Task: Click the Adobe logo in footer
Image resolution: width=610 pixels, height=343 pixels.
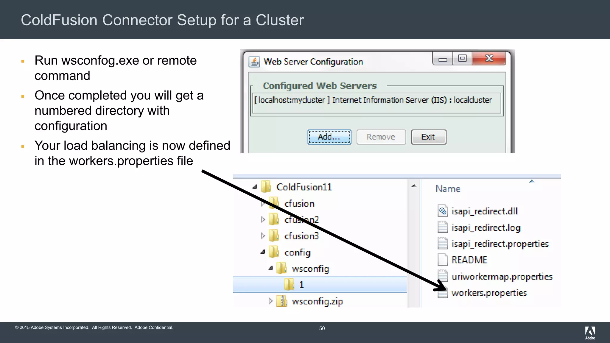Action: (x=590, y=333)
